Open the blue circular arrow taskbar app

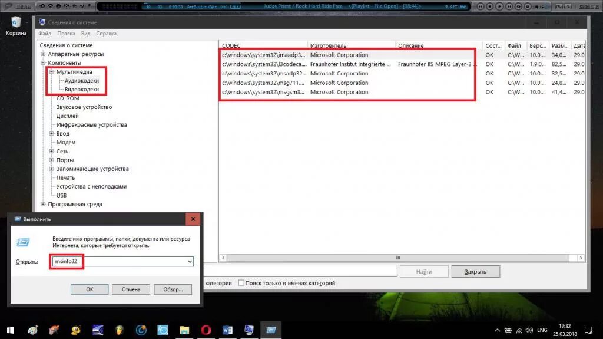(x=141, y=330)
